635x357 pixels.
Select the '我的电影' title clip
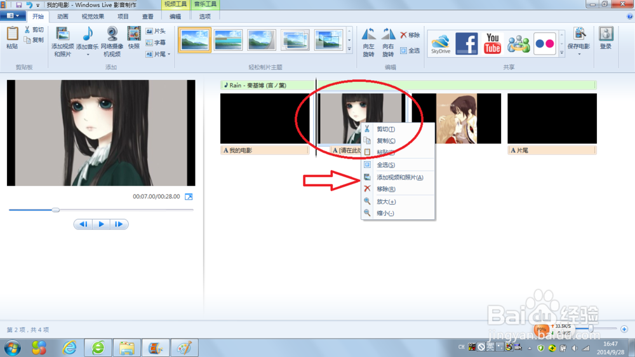tap(265, 118)
